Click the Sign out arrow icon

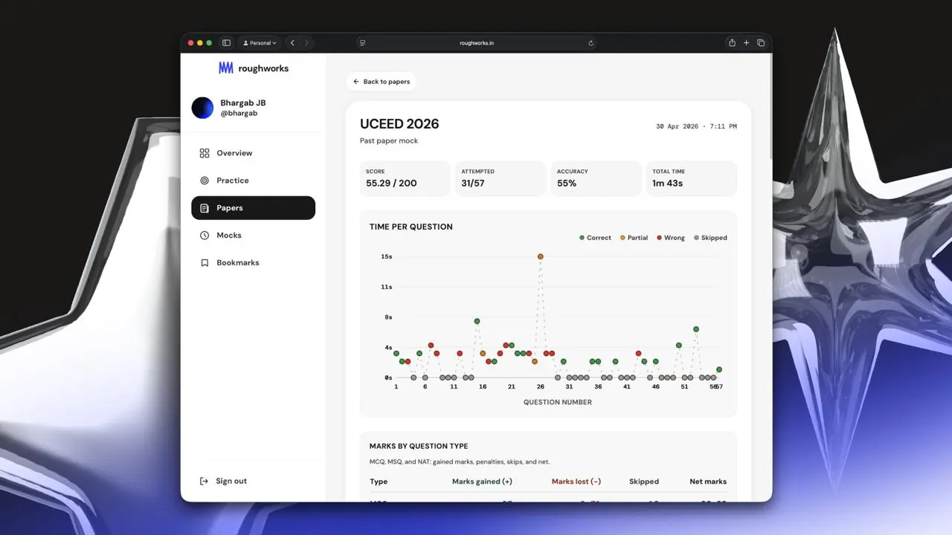coord(205,481)
